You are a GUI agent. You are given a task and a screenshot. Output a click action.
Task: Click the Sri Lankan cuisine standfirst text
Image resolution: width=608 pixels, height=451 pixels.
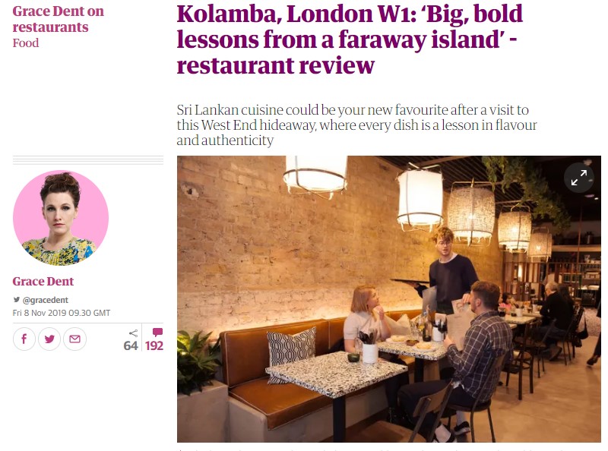click(356, 125)
